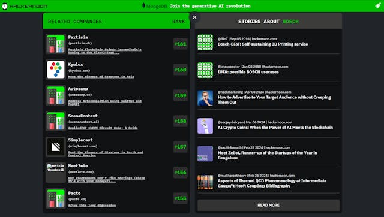Open the MongoDB generative AI banner link
The width and height of the screenshot is (384, 217).
(x=196, y=6)
